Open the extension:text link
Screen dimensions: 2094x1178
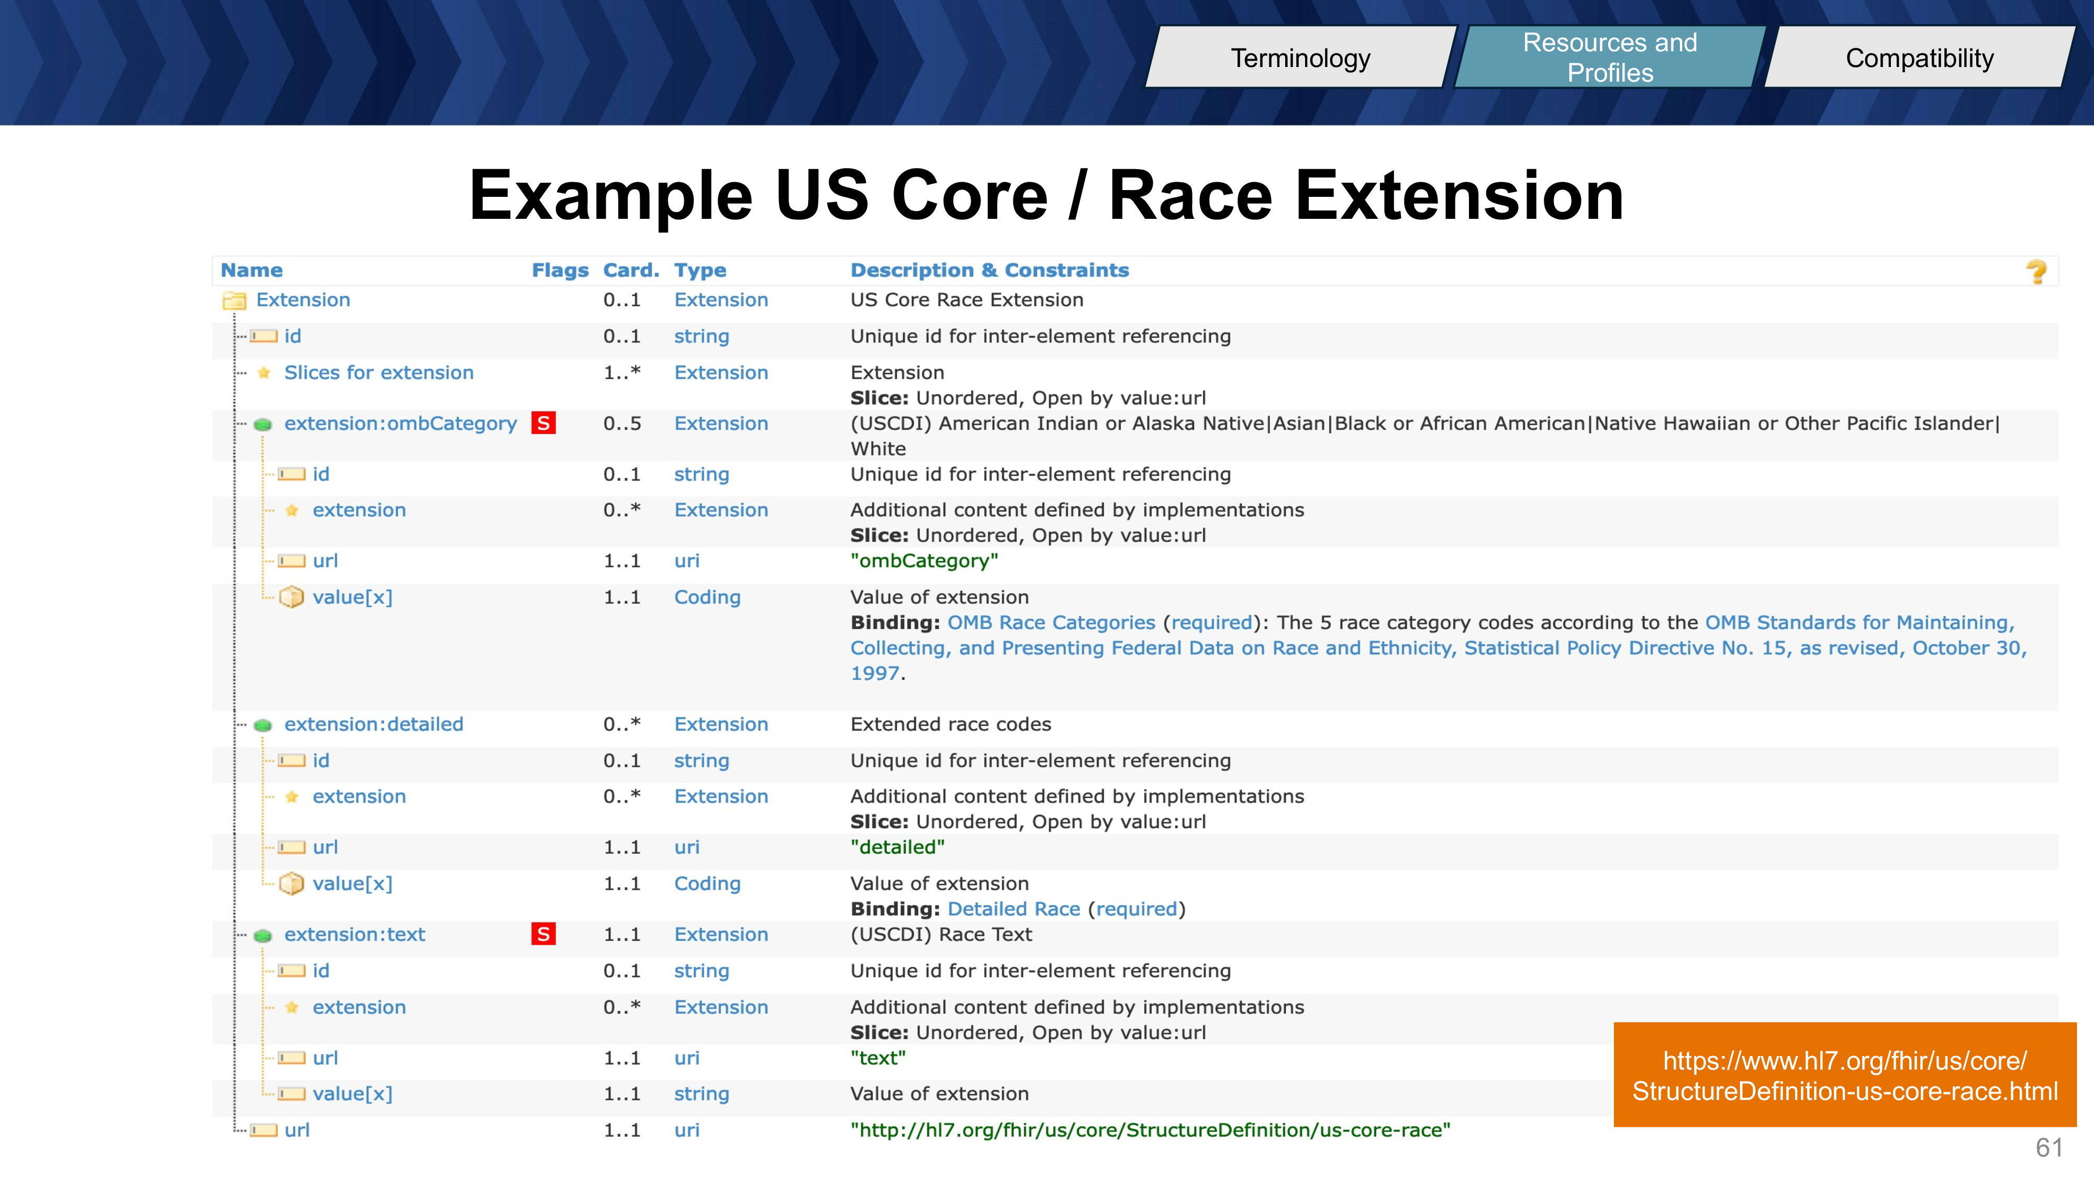pos(354,935)
